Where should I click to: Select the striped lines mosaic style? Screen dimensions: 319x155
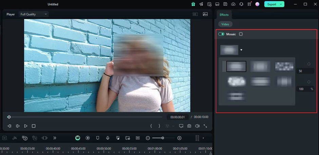coord(236,97)
